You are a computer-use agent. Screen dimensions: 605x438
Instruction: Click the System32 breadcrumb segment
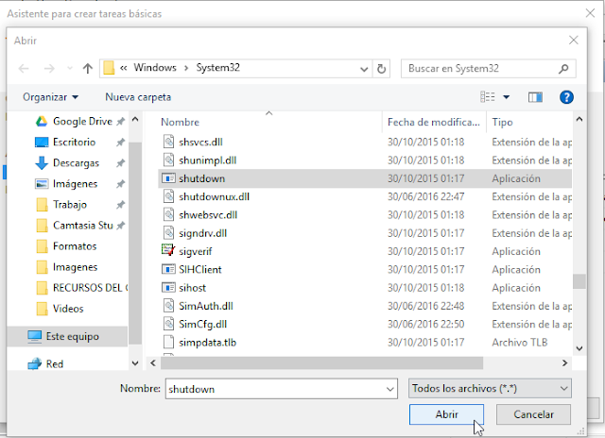point(218,68)
